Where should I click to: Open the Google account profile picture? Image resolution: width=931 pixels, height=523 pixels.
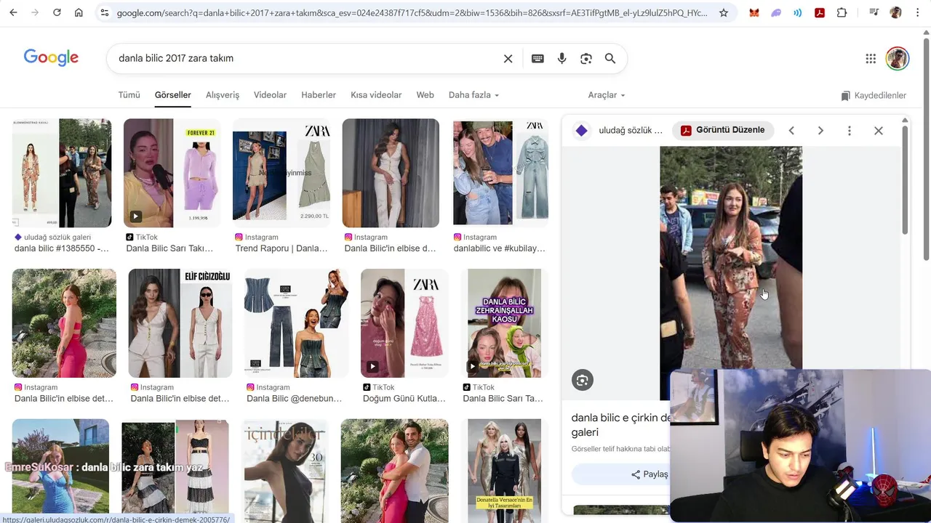coord(898,59)
